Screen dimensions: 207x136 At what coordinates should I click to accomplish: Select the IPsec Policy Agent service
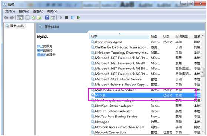tap(145, 42)
